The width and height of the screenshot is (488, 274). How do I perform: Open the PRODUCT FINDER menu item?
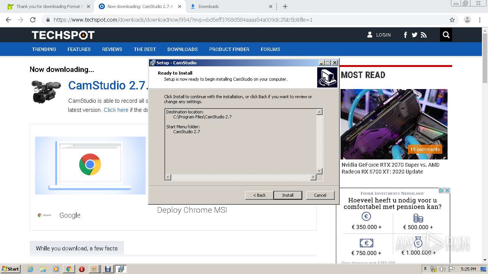pyautogui.click(x=229, y=49)
